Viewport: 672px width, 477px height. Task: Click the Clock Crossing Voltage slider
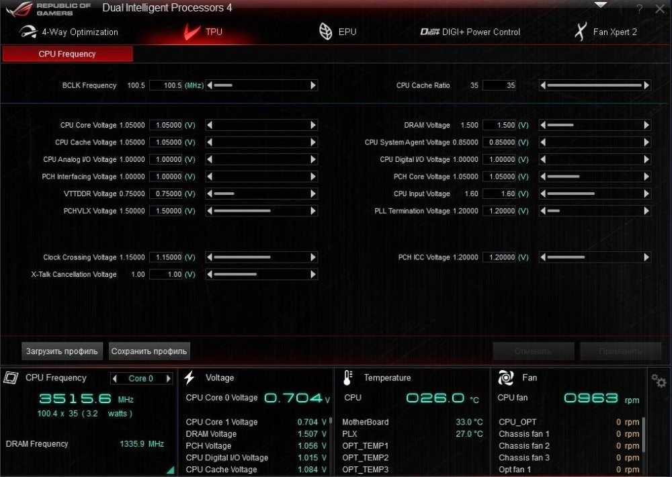261,257
